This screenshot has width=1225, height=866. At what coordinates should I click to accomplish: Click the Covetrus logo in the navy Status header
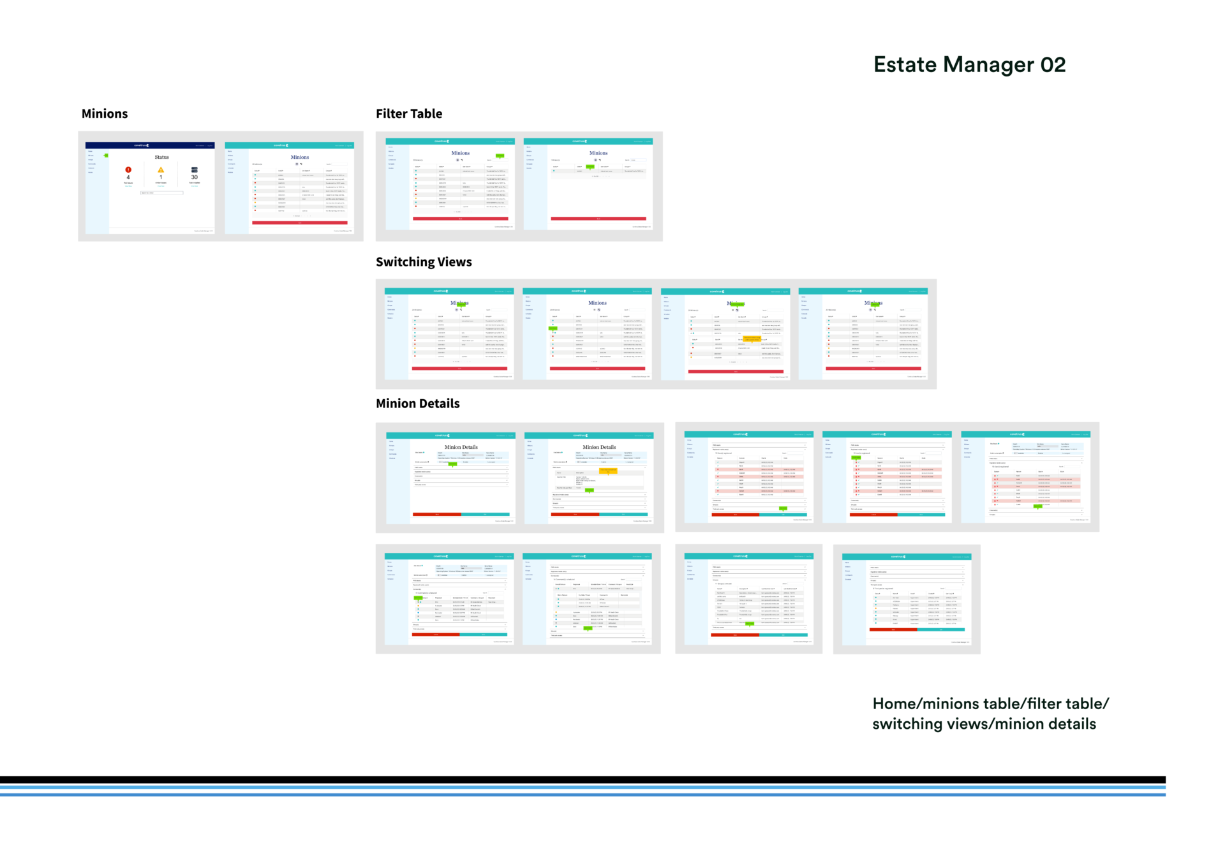(x=142, y=145)
